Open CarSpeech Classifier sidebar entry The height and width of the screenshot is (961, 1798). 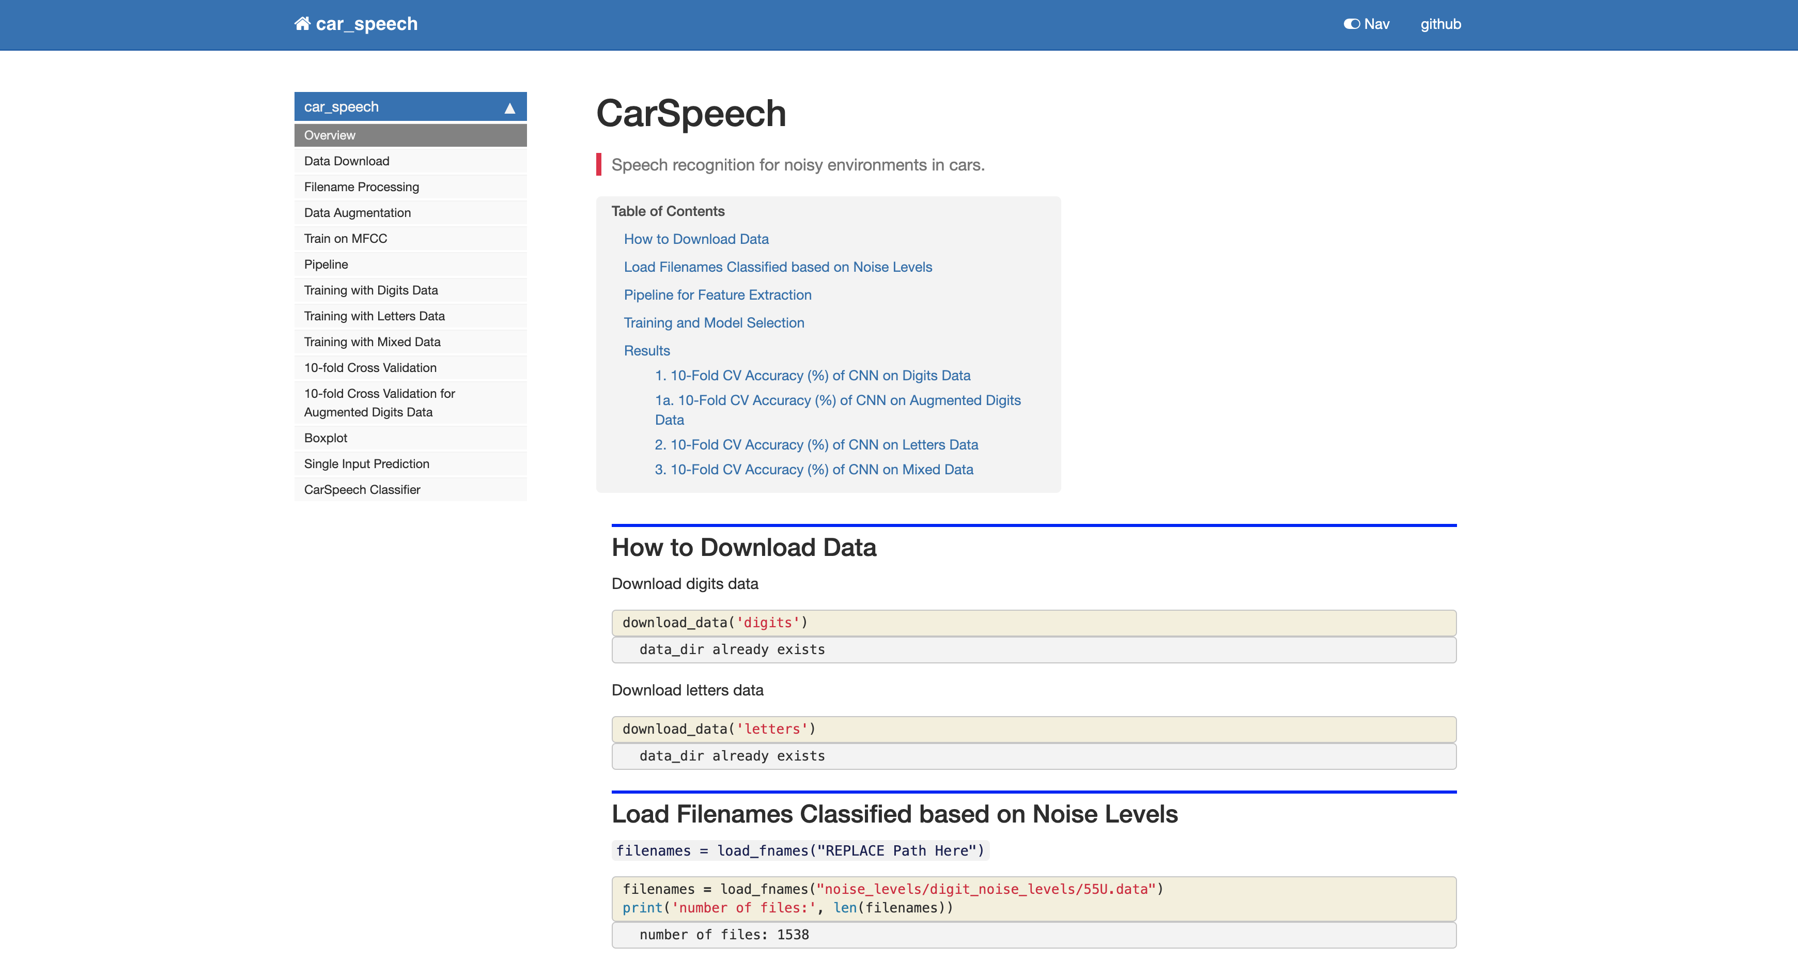click(x=362, y=490)
